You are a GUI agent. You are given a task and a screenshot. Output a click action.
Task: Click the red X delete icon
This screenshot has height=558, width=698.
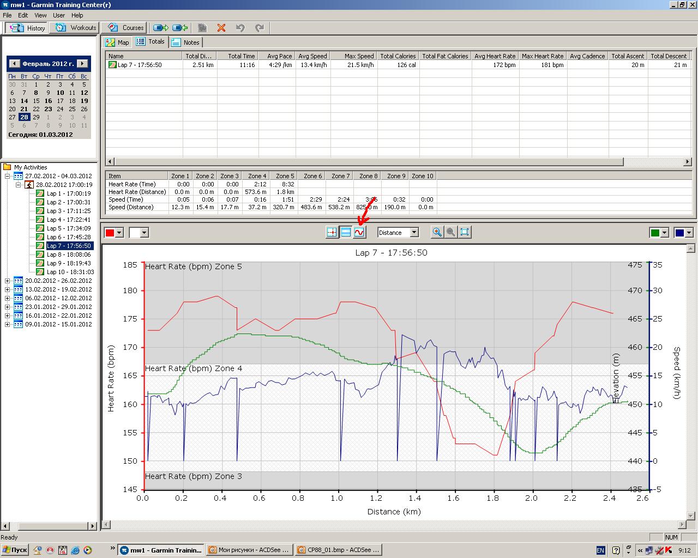tap(221, 27)
